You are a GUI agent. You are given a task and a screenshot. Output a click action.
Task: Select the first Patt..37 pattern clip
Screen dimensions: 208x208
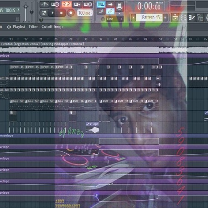coord(106,105)
